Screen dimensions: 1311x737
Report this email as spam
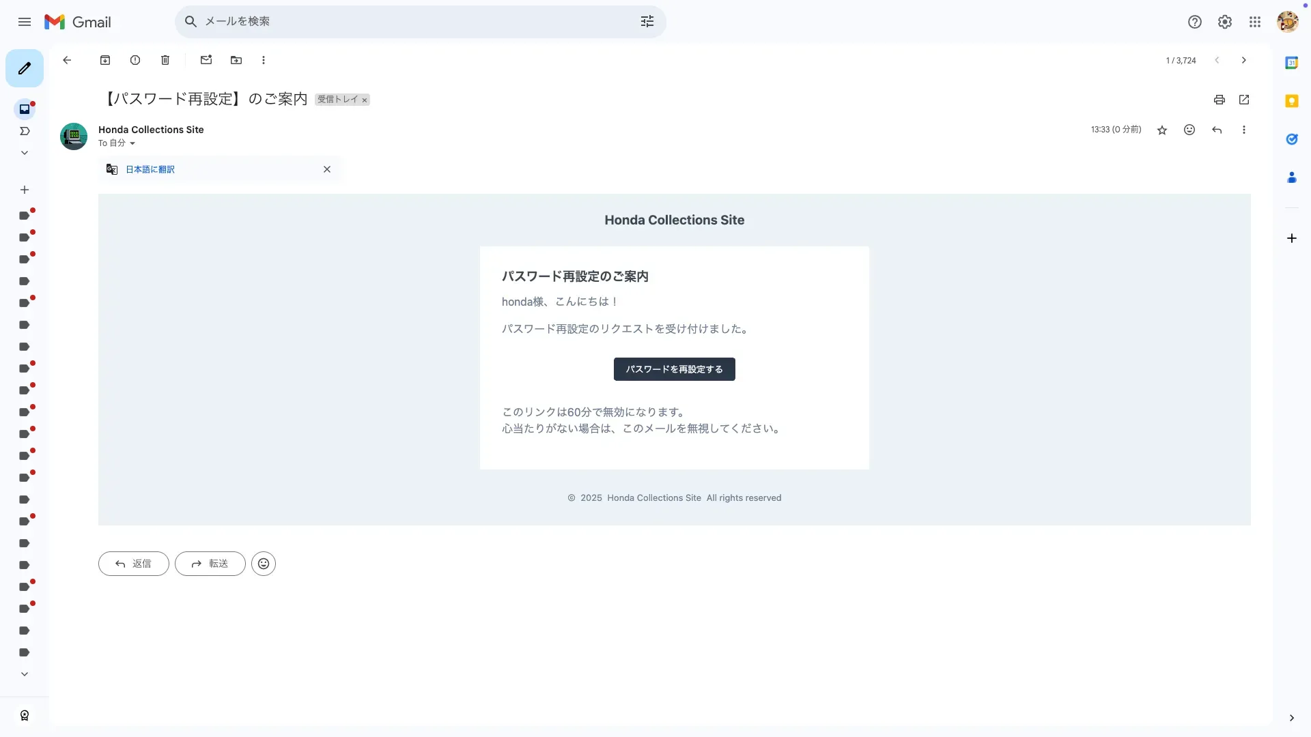pos(135,60)
